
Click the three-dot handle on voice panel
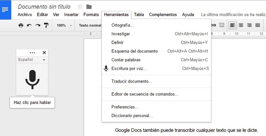[32, 53]
